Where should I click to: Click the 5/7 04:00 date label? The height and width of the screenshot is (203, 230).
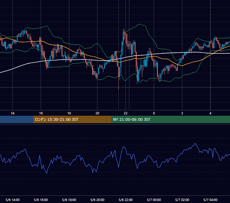(210, 200)
